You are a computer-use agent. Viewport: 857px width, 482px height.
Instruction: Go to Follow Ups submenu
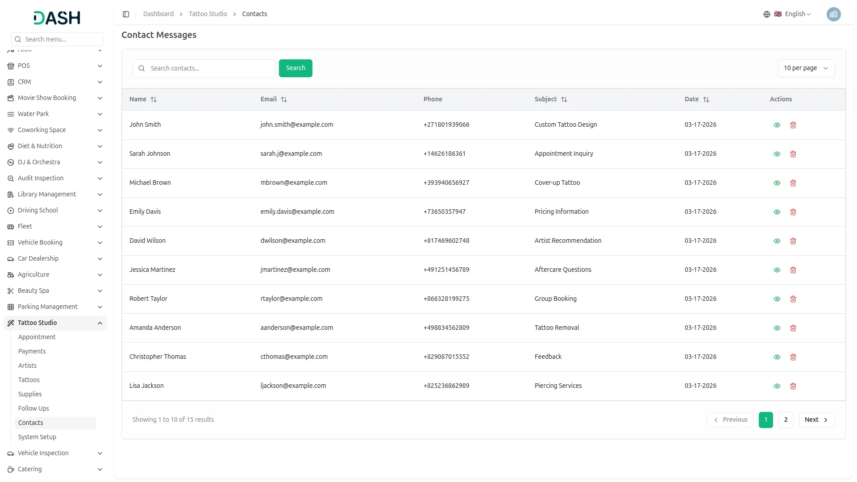tap(33, 408)
